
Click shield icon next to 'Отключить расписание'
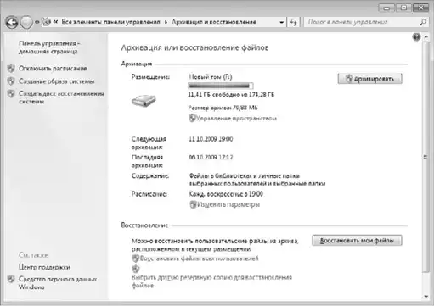tap(11, 69)
